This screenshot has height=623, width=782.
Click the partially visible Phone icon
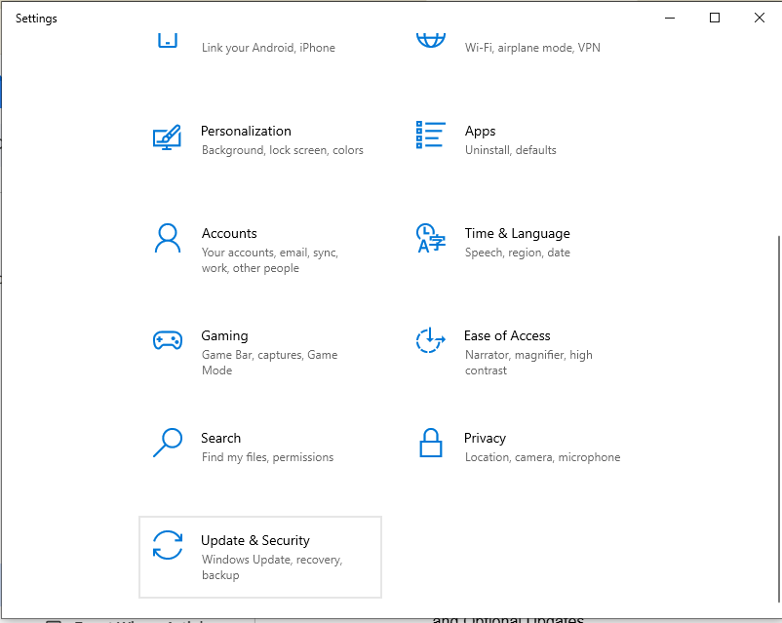coord(168,40)
